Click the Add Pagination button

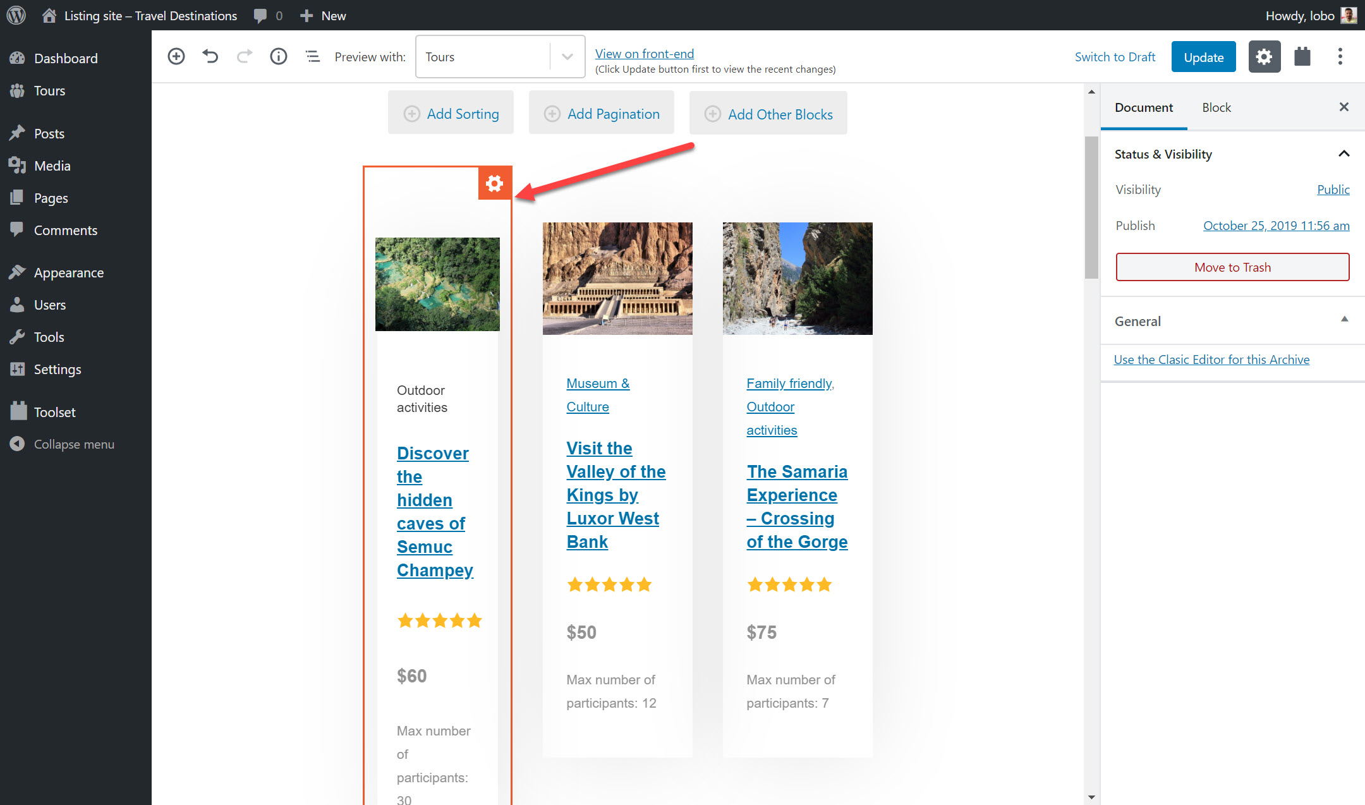pyautogui.click(x=602, y=113)
